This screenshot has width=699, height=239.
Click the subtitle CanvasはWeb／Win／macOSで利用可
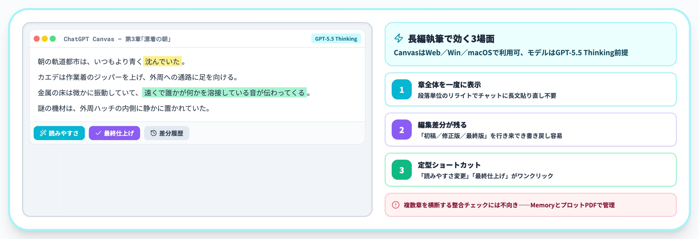pos(457,53)
